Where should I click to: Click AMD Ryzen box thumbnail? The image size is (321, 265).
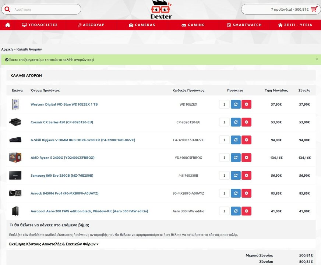[x=15, y=158]
